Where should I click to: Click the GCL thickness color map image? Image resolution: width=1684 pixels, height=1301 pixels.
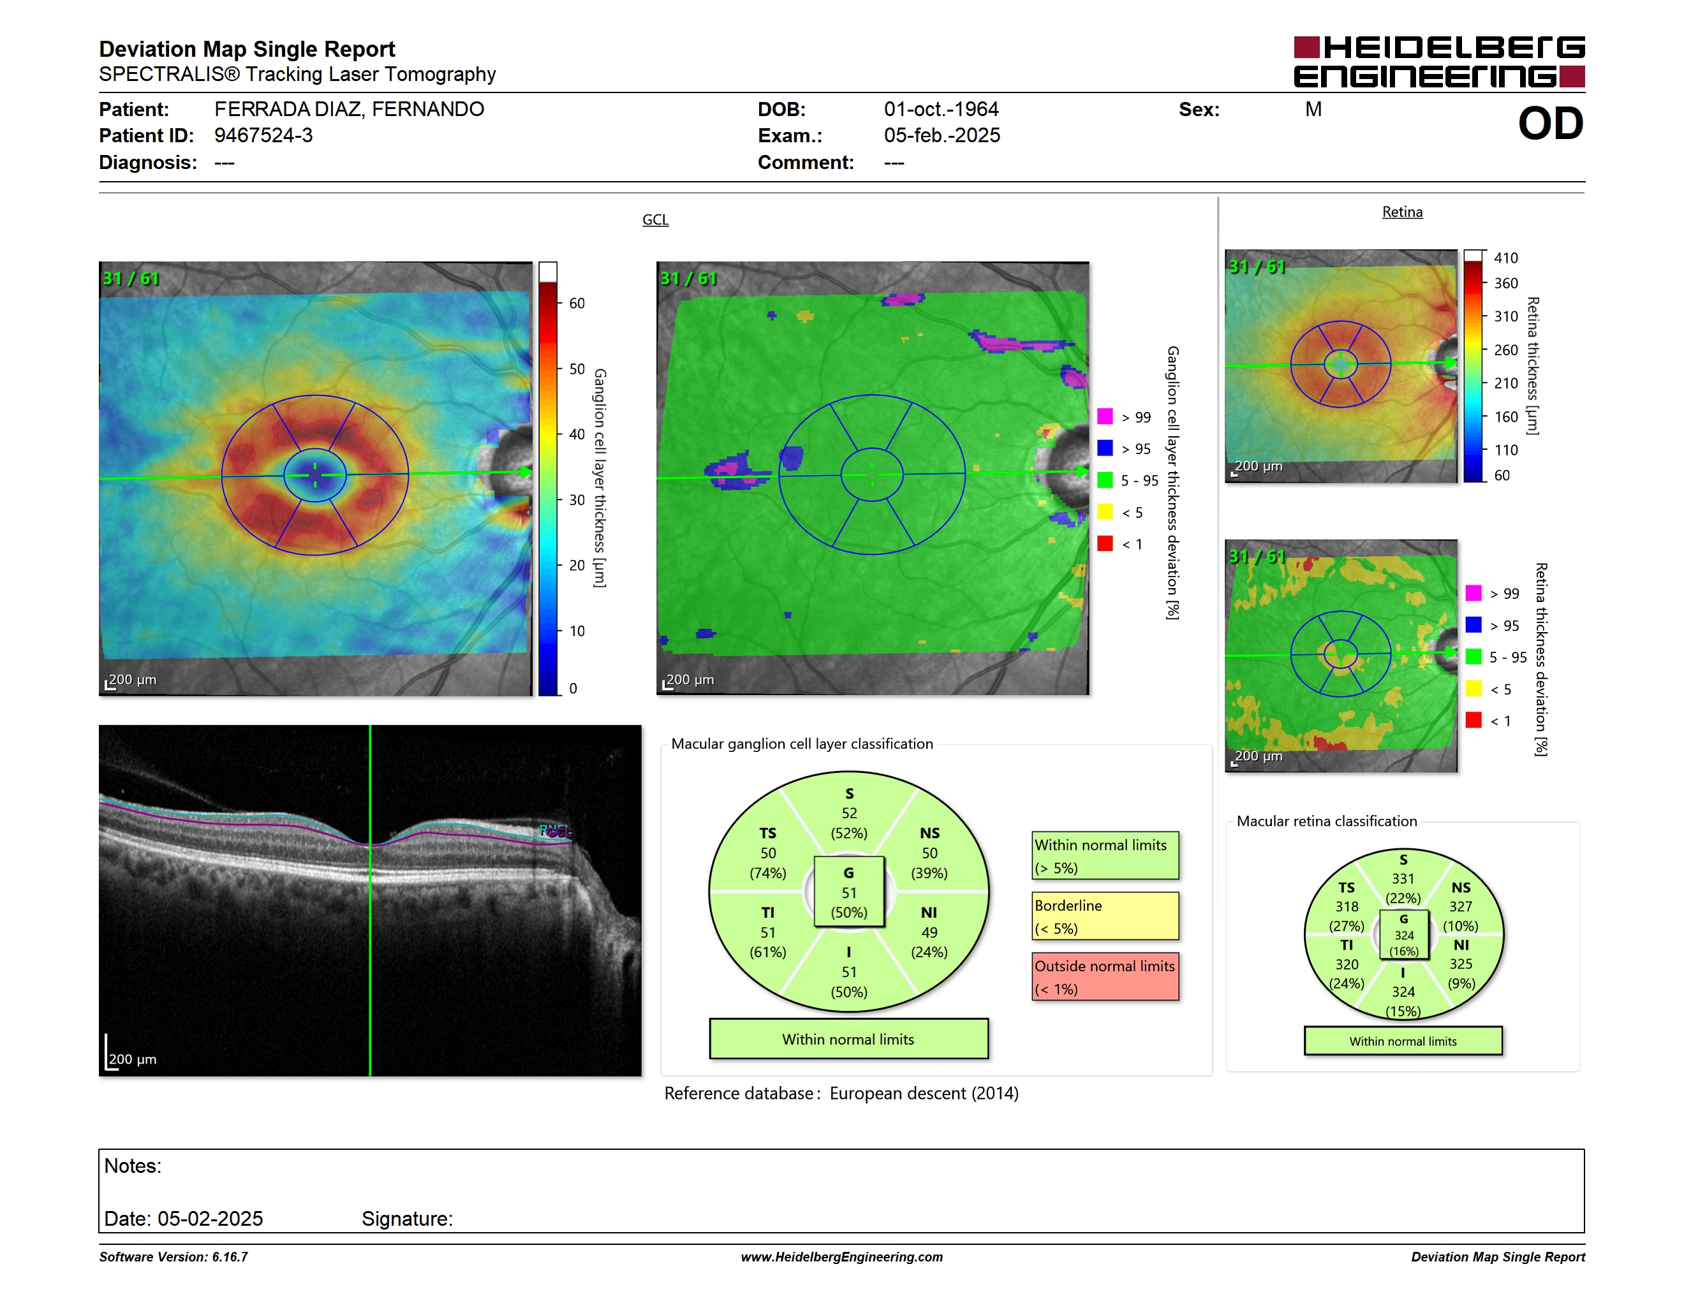point(315,478)
